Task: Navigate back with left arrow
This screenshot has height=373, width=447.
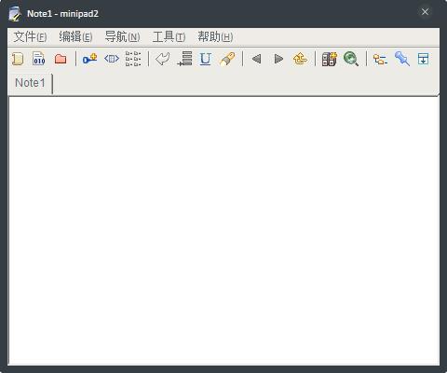Action: pyautogui.click(x=256, y=59)
